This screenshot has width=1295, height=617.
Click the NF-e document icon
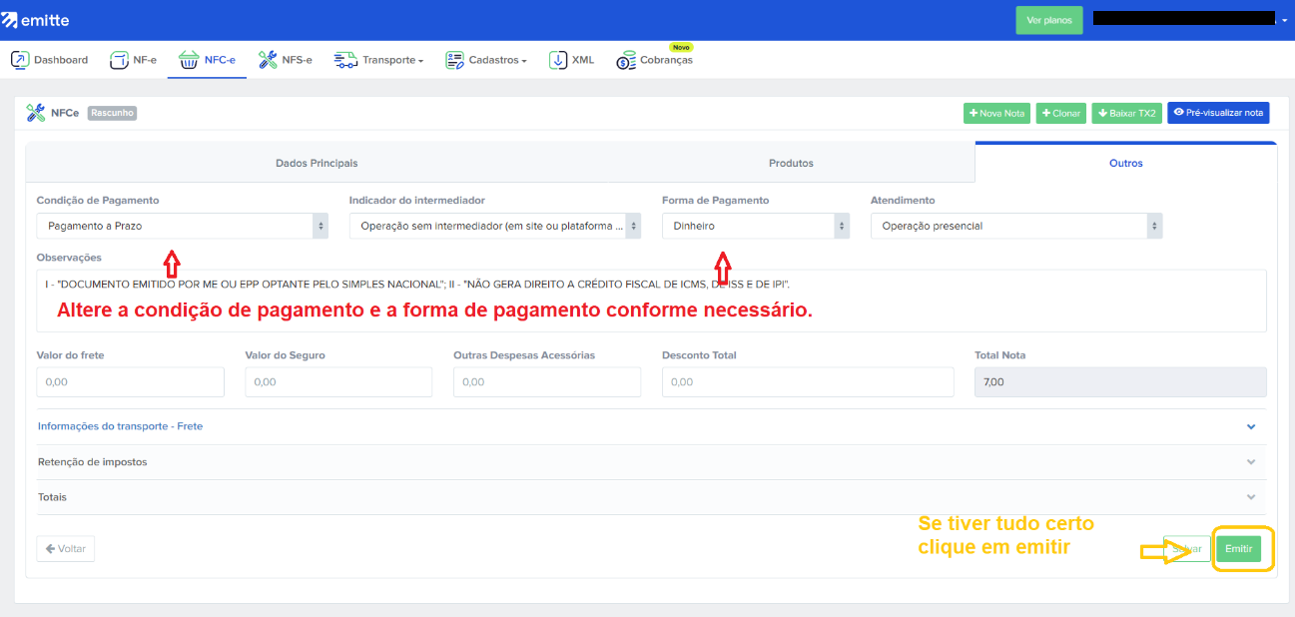pos(119,60)
